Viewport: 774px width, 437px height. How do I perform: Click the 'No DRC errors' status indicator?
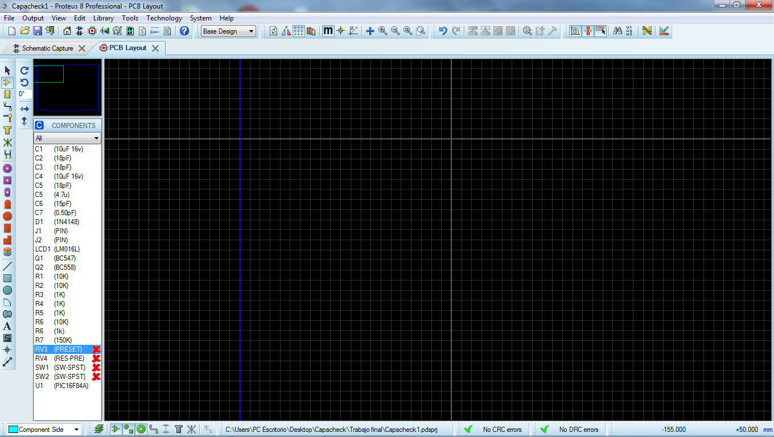coord(571,430)
